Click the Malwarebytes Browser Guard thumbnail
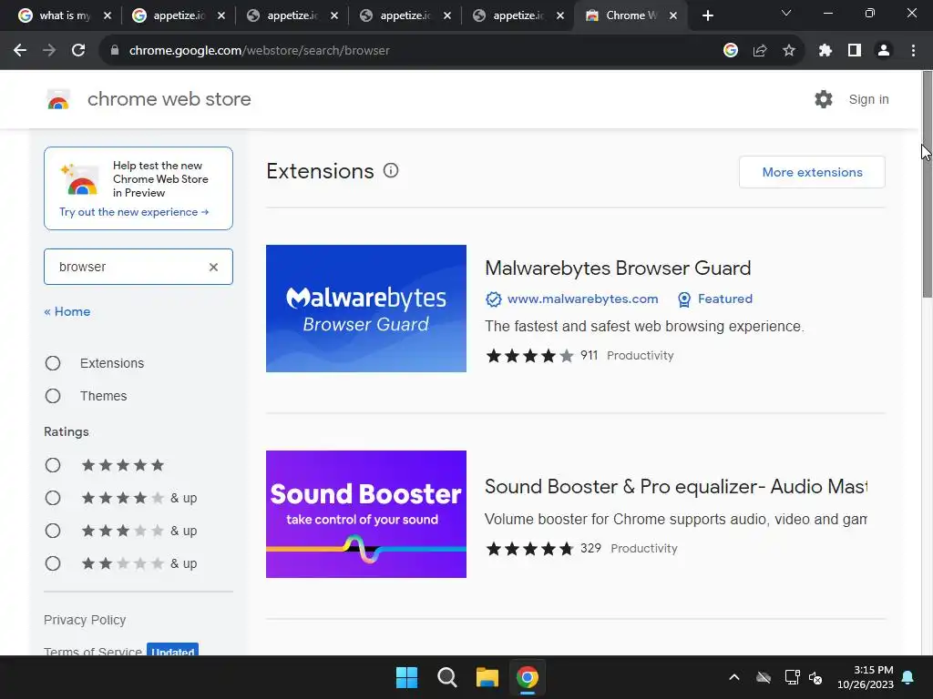 point(366,309)
